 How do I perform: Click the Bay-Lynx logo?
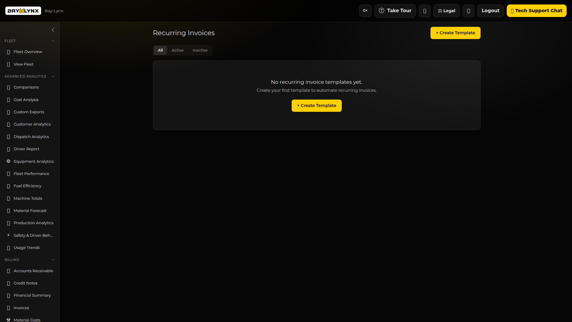pyautogui.click(x=23, y=11)
